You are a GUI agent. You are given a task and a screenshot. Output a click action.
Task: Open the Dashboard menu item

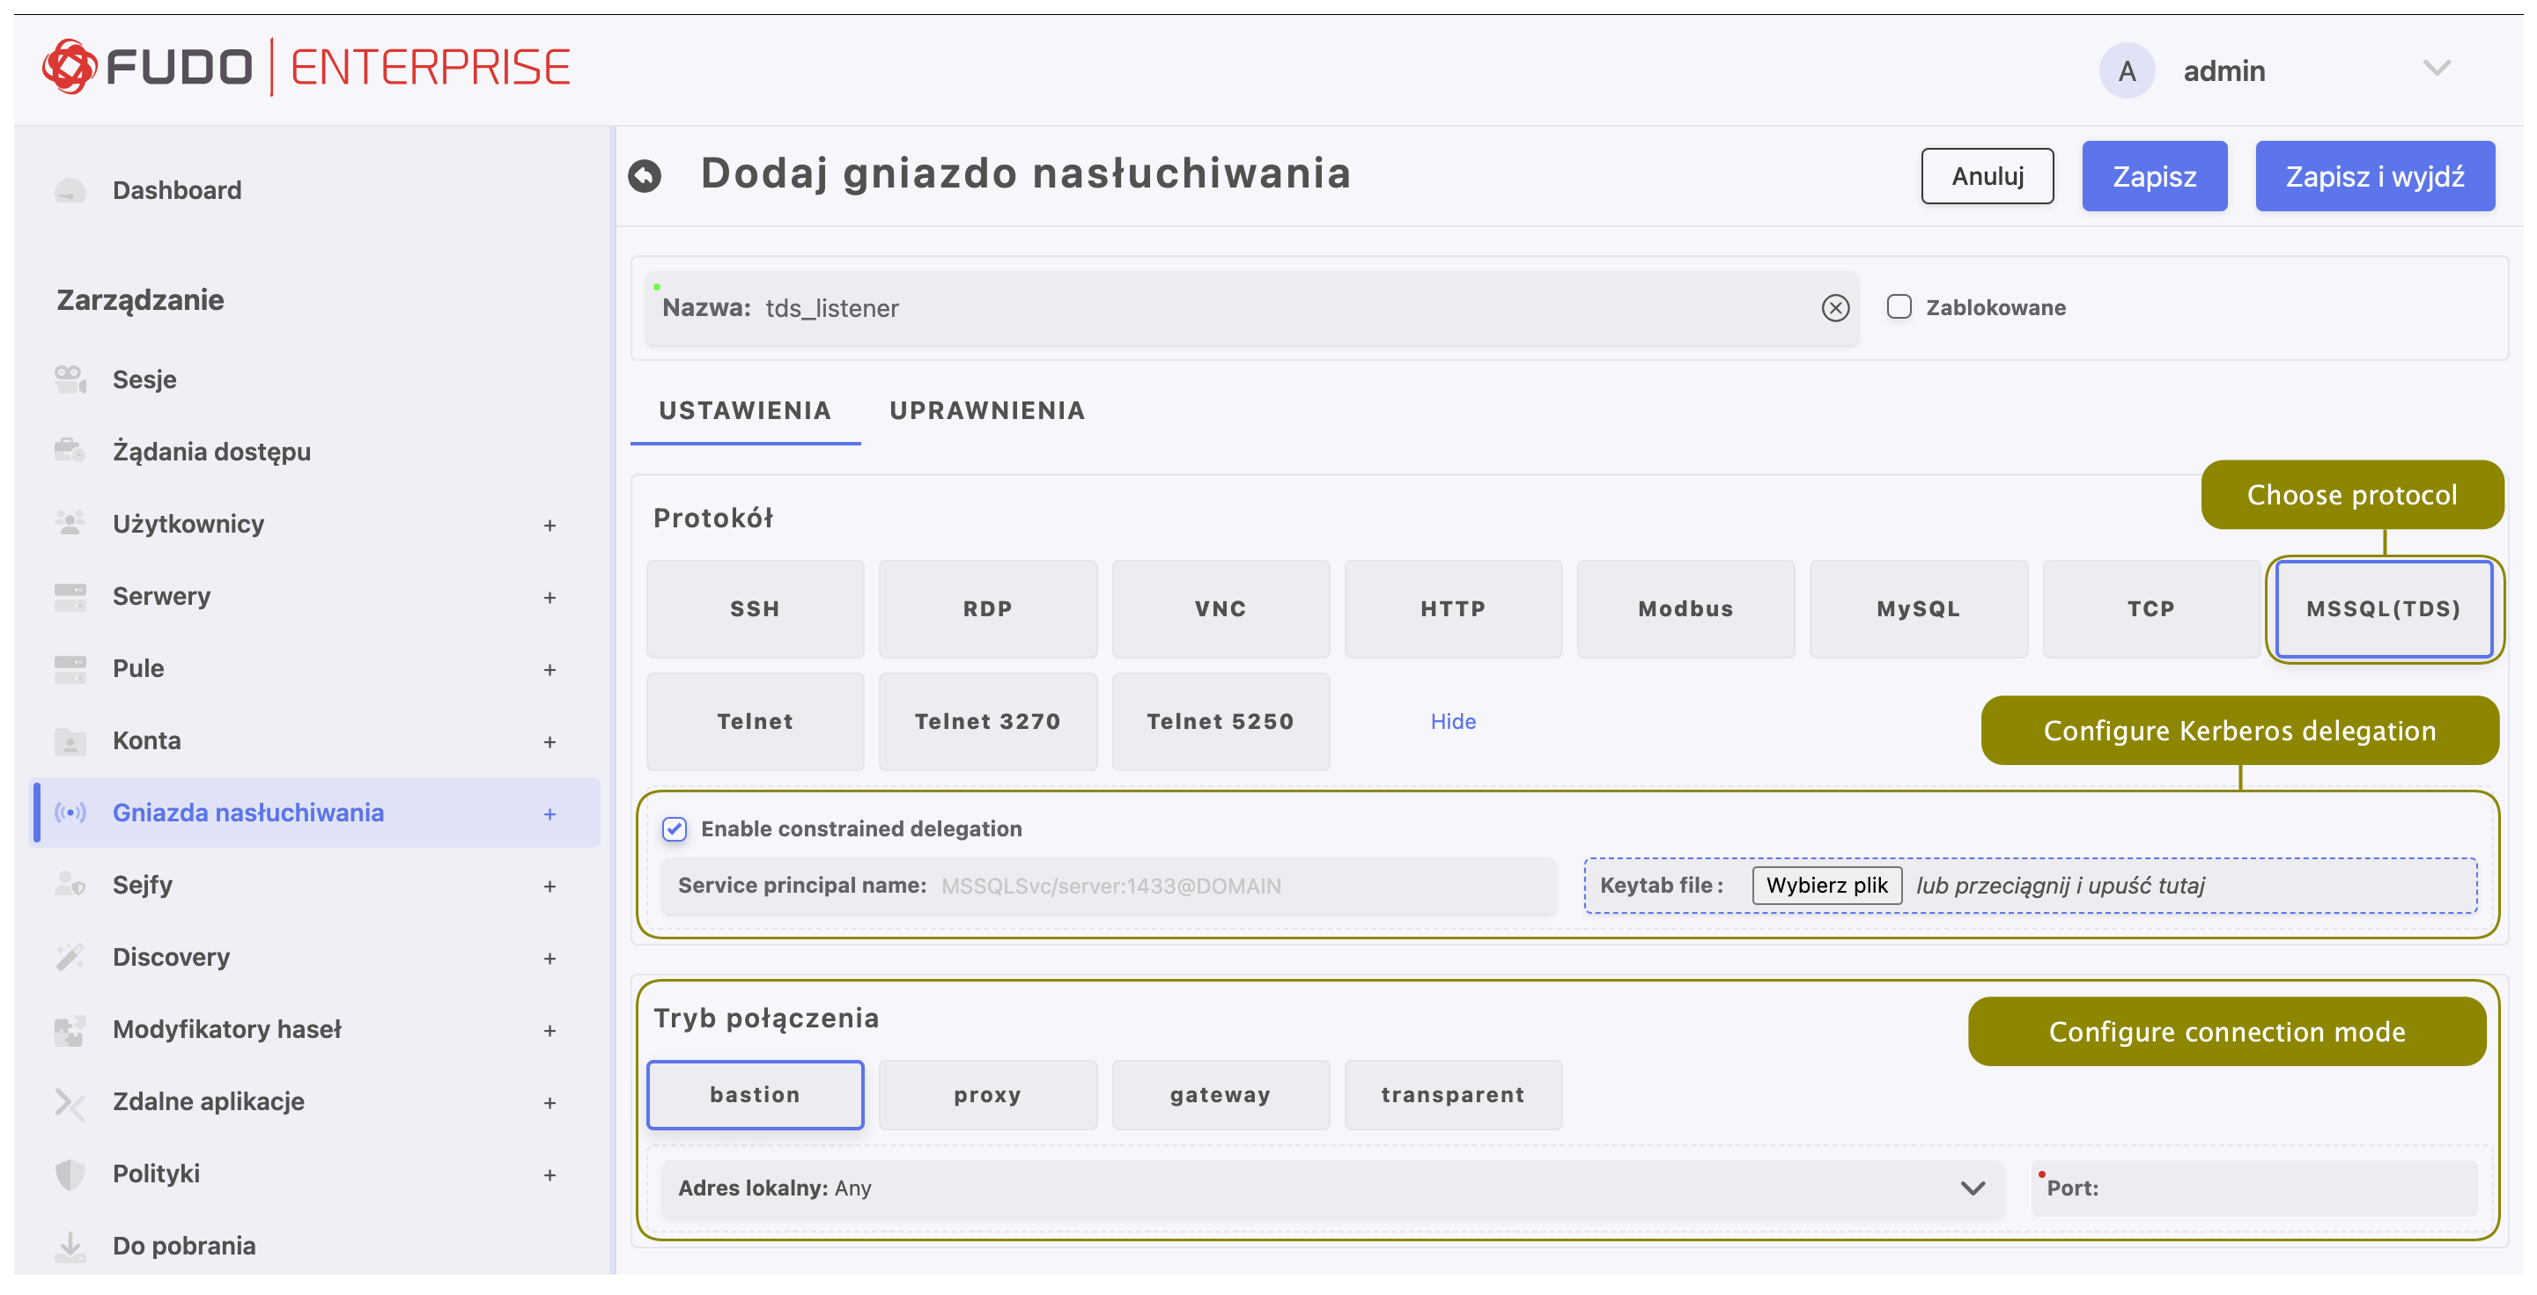pyautogui.click(x=176, y=190)
